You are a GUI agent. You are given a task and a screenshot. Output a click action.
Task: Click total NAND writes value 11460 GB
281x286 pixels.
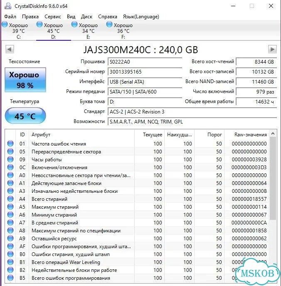256,82
